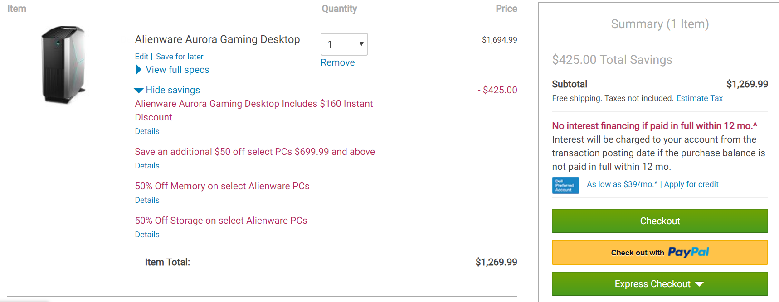Click the PayPal logo in the button
Screen dimensions: 779x302
(x=688, y=252)
